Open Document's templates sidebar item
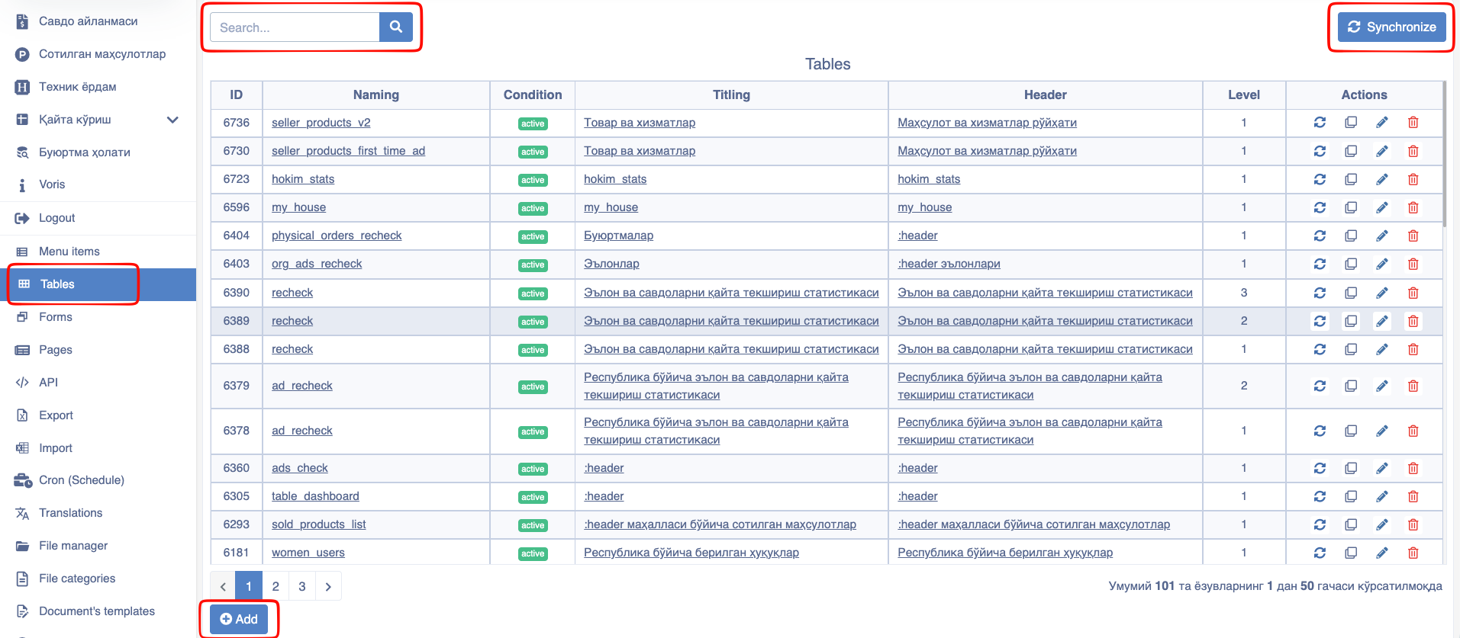This screenshot has width=1460, height=638. (97, 611)
